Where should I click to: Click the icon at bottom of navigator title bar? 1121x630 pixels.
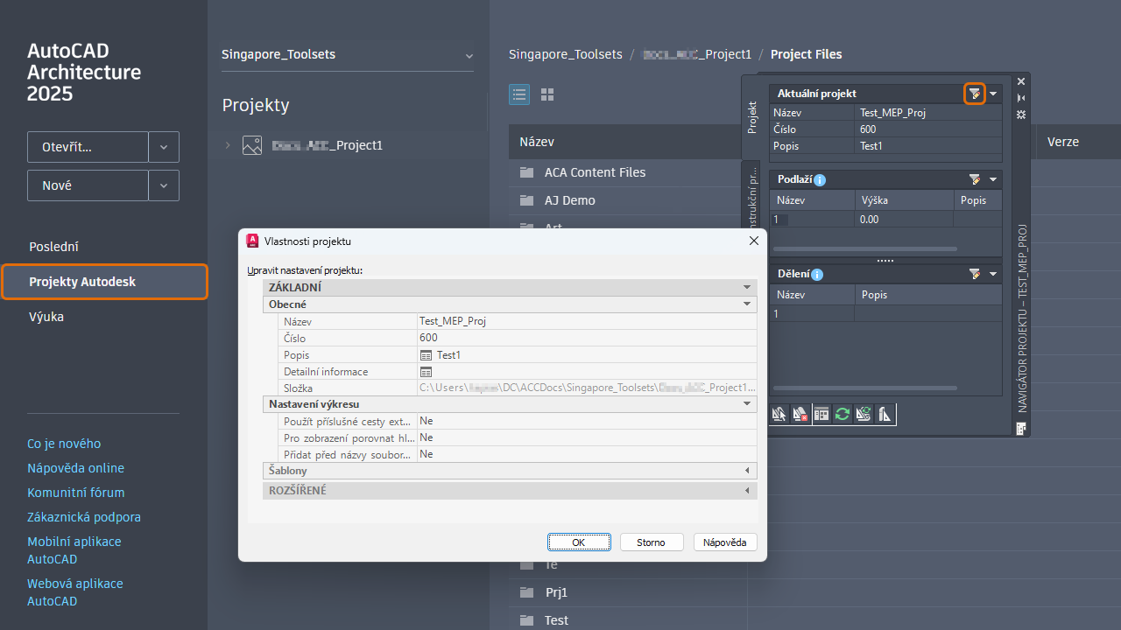tap(1021, 428)
